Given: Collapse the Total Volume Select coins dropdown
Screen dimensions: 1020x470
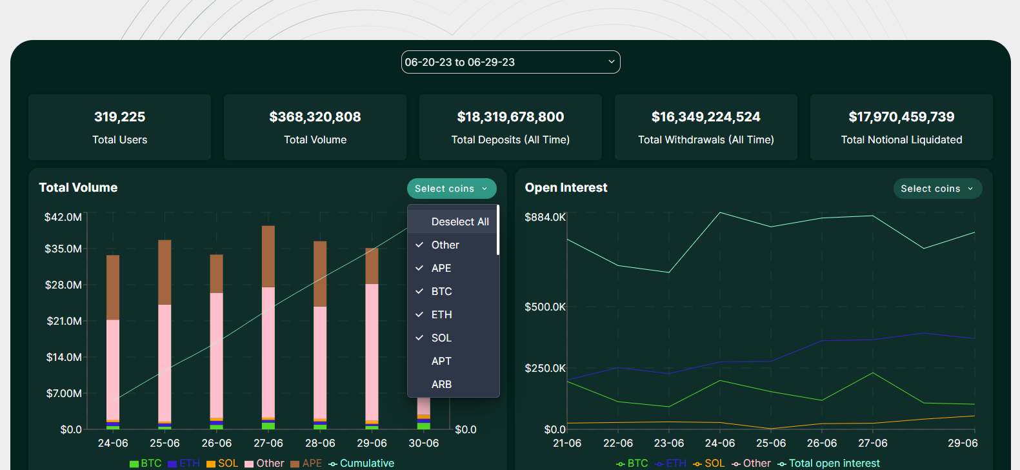Looking at the screenshot, I should pos(452,189).
